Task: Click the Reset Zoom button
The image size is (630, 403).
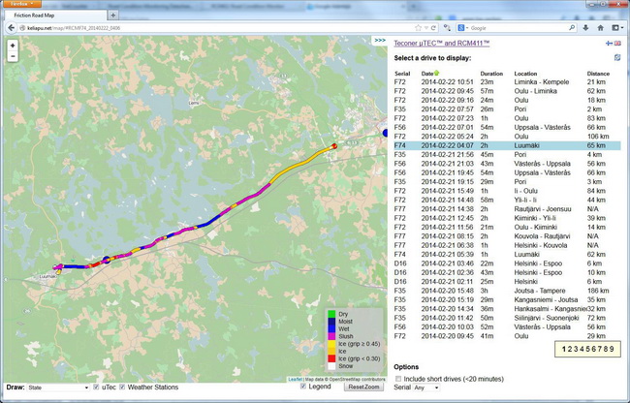Action: tap(363, 387)
